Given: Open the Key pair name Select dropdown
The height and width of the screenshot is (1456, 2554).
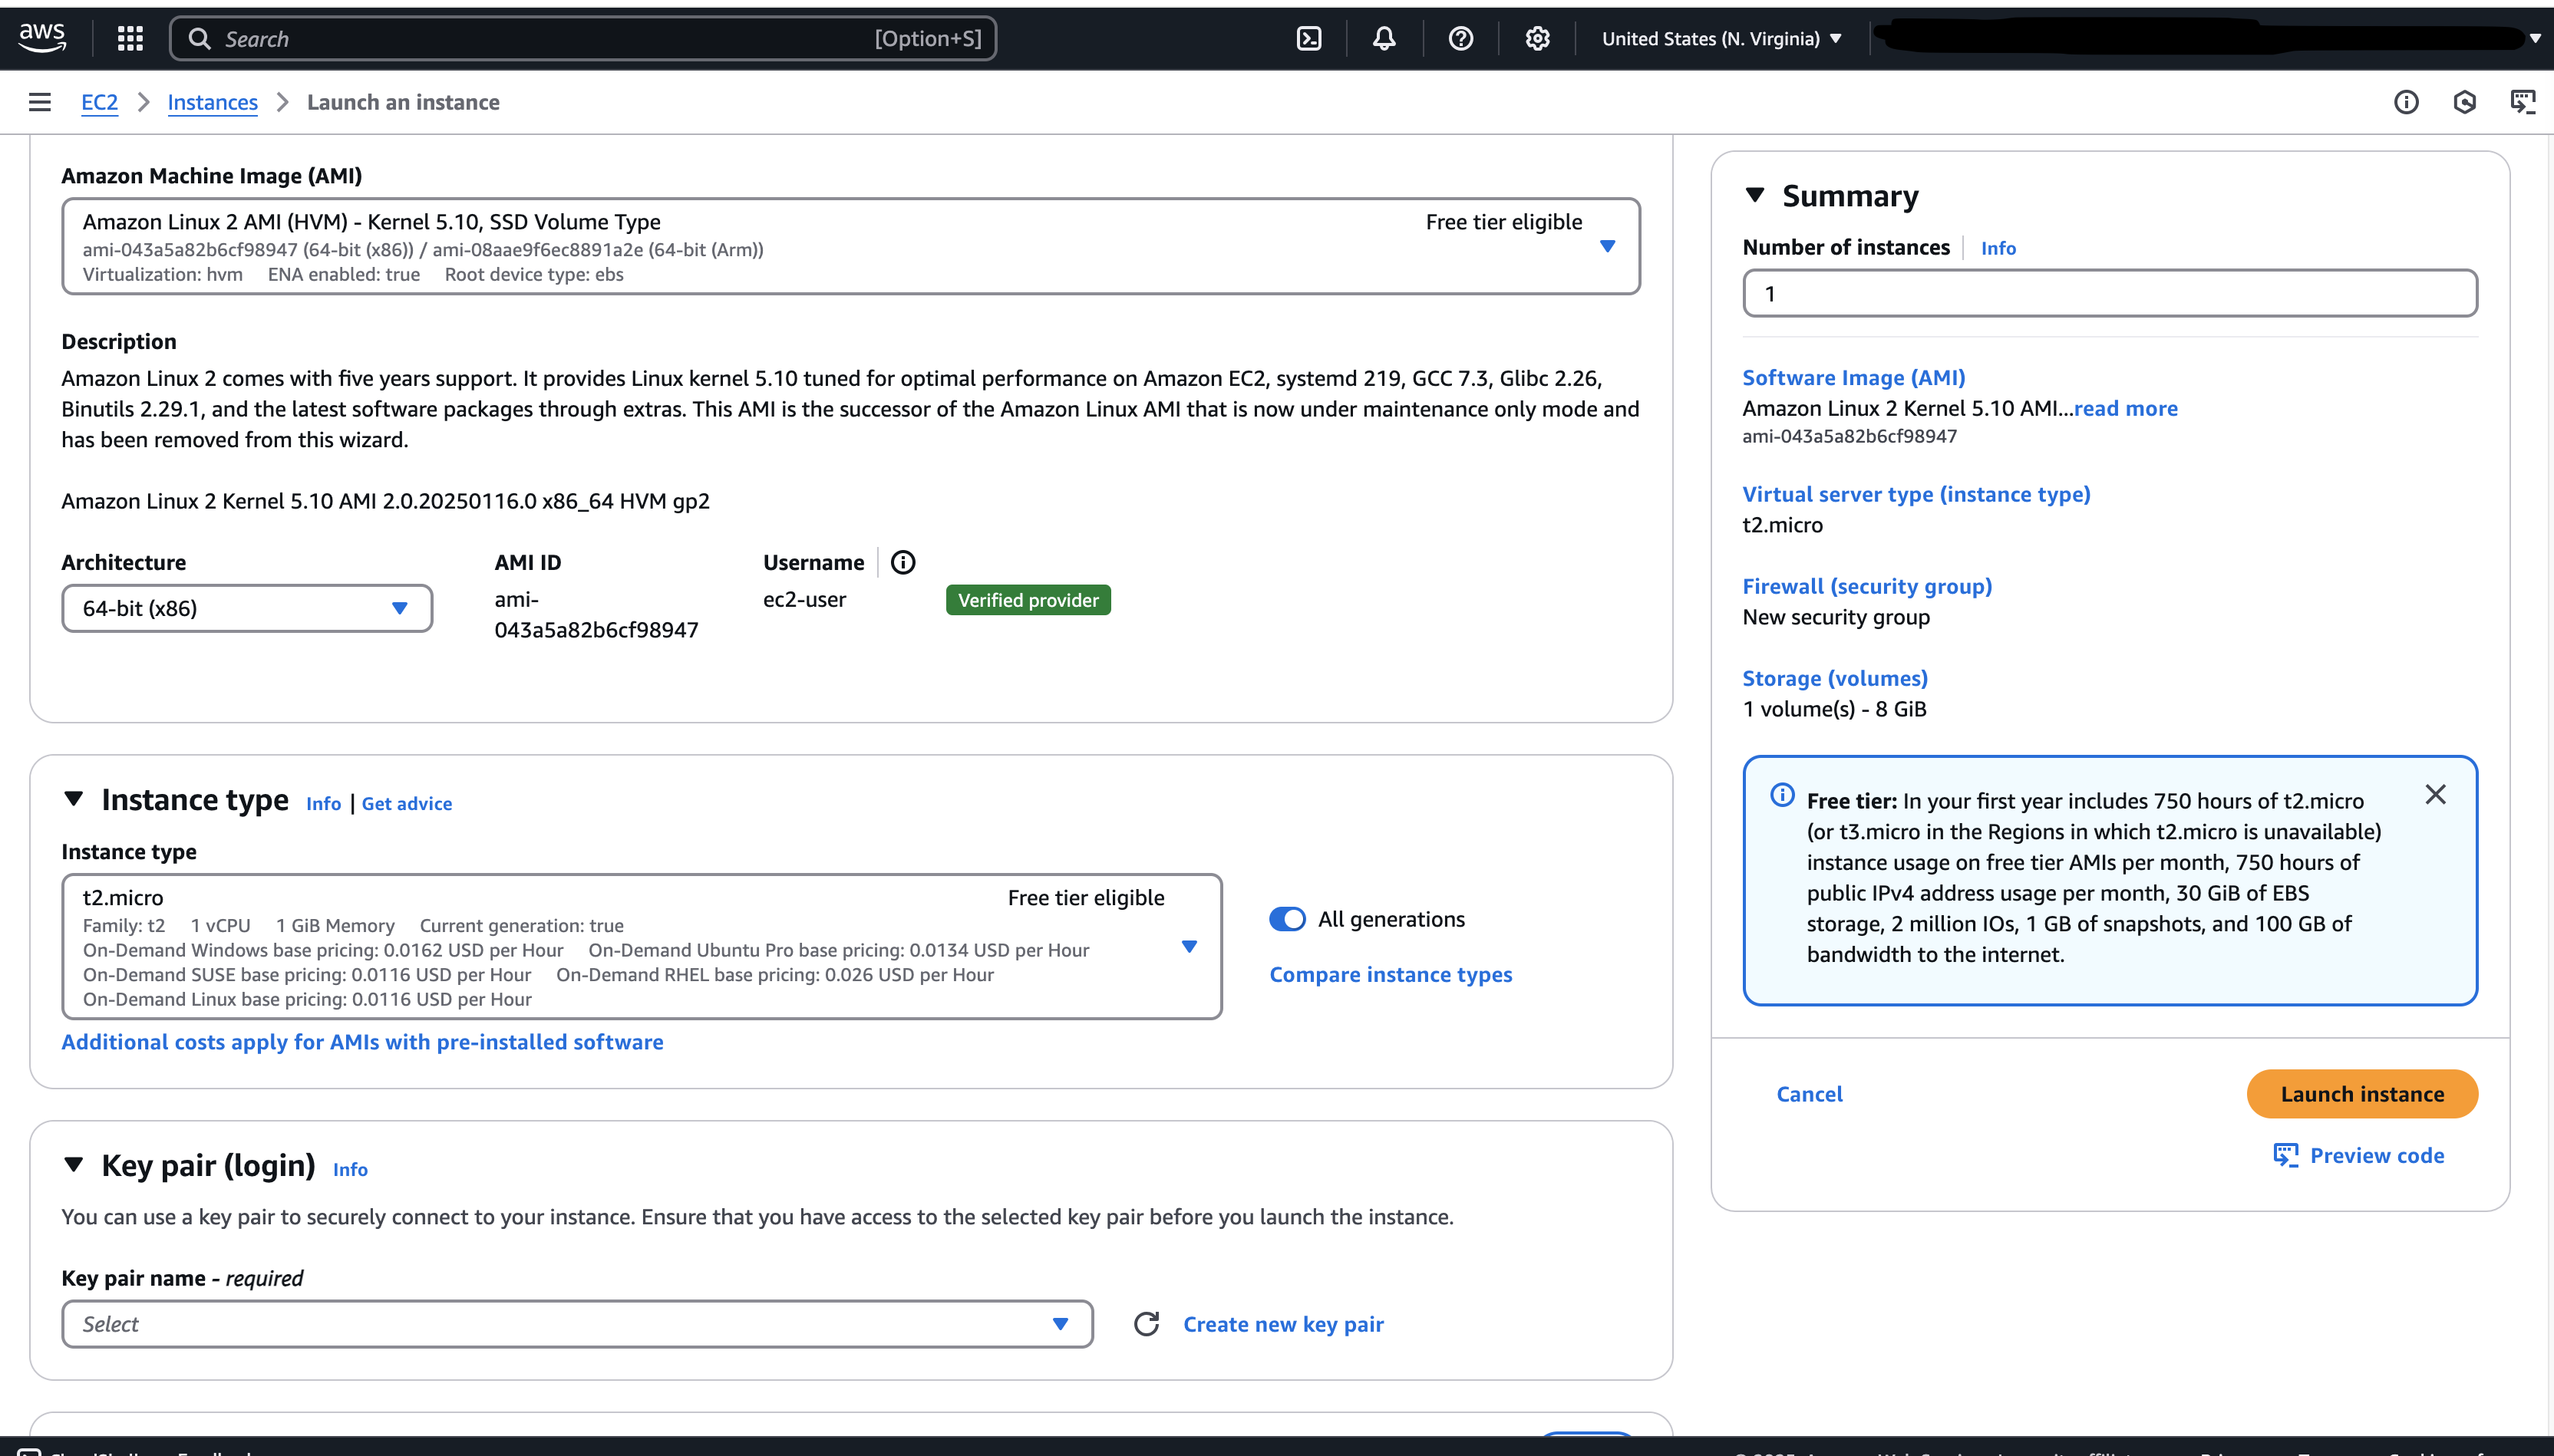Looking at the screenshot, I should 577,1324.
